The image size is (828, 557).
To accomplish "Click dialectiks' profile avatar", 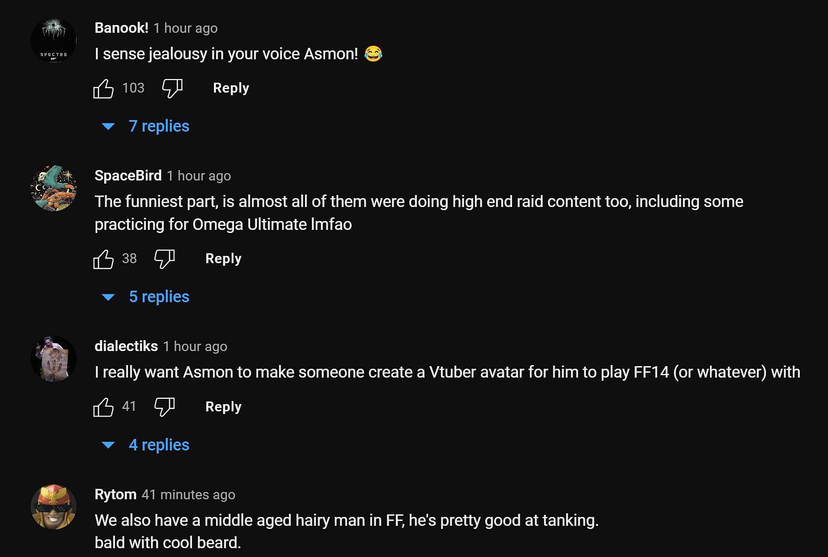I will coord(54,359).
